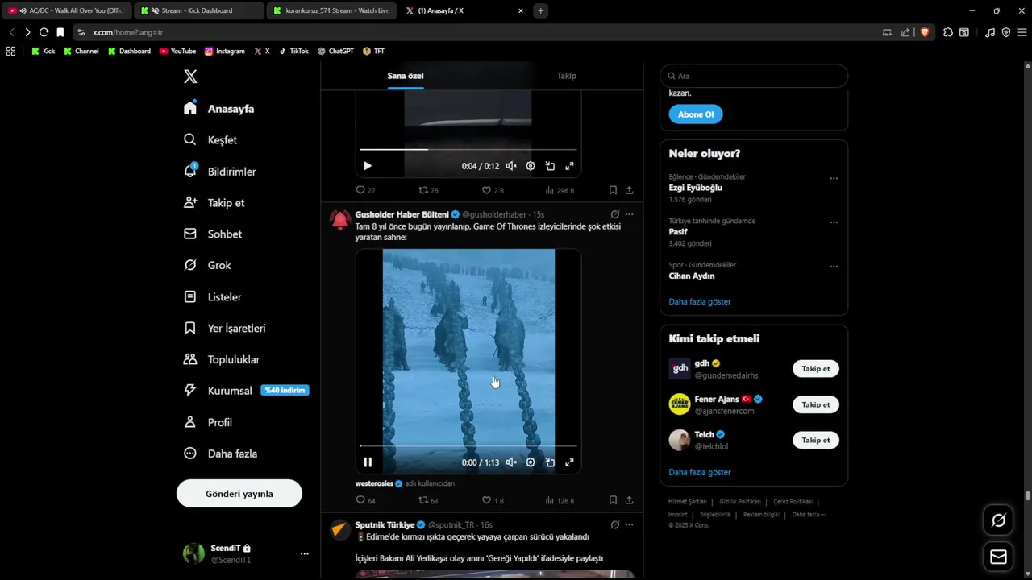Open more options for Pasif trend

[834, 222]
